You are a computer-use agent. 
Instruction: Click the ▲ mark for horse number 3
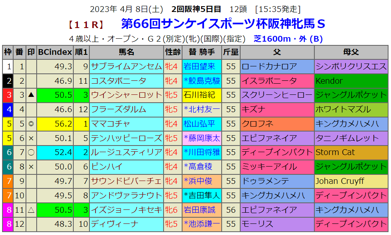pyautogui.click(x=31, y=95)
